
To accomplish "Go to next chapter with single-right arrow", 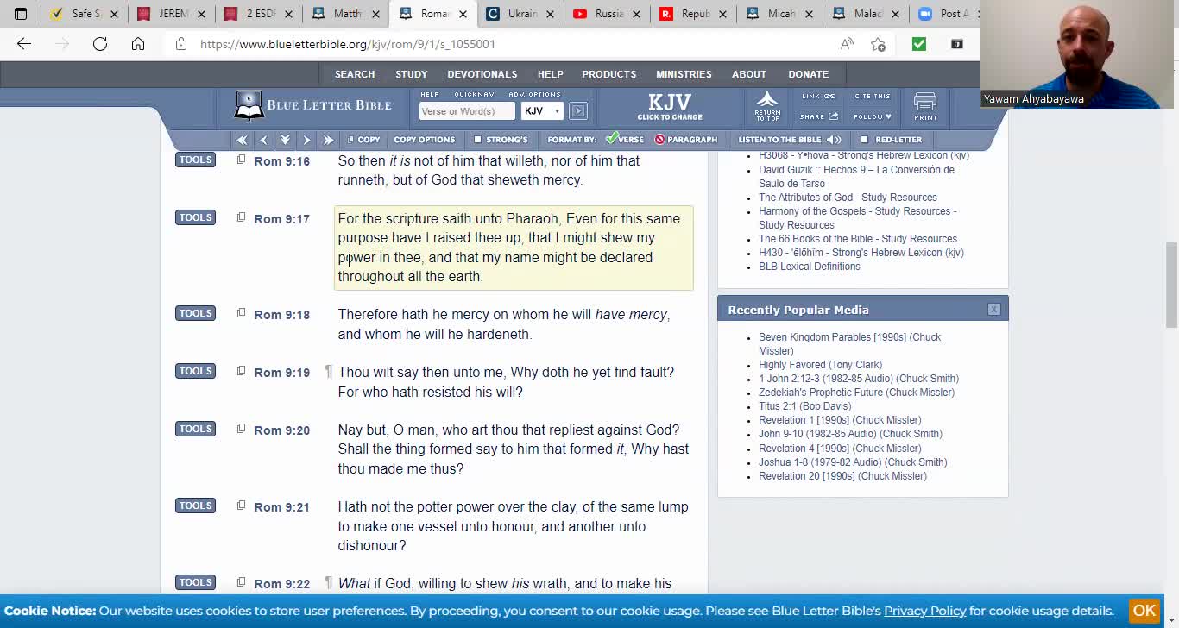I will (306, 140).
